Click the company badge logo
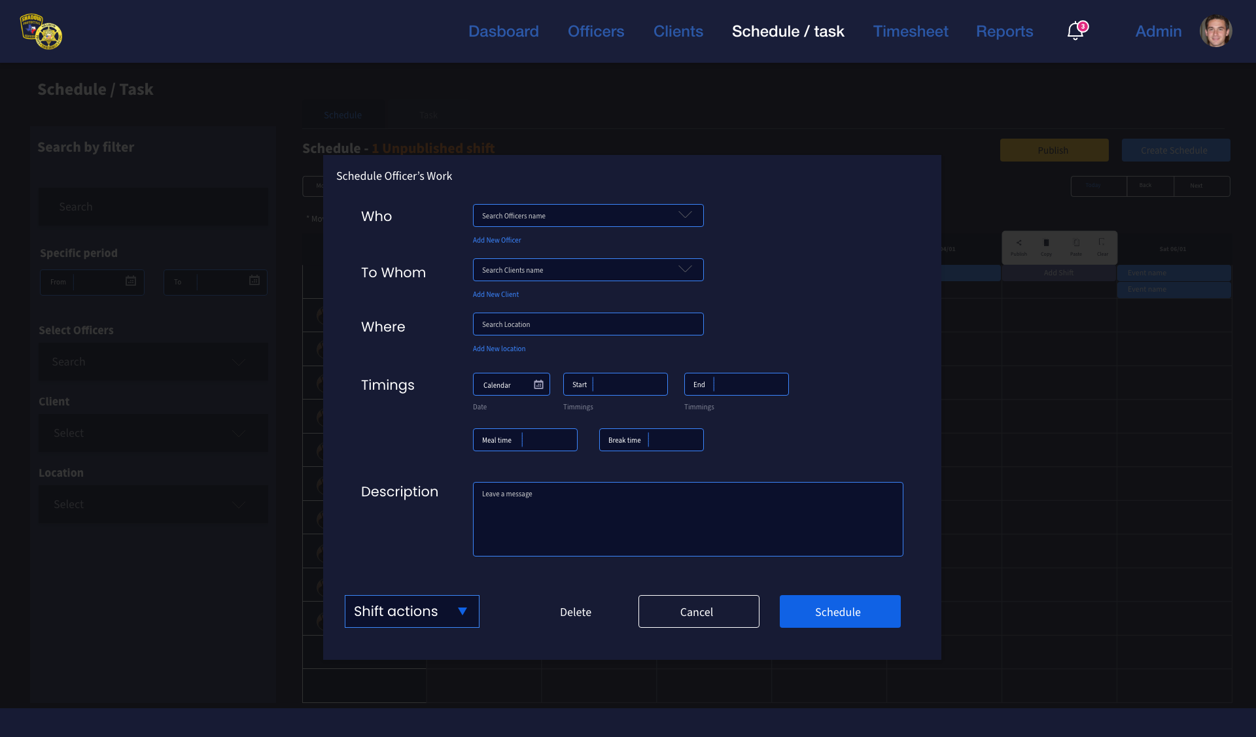The height and width of the screenshot is (737, 1256). 41,31
